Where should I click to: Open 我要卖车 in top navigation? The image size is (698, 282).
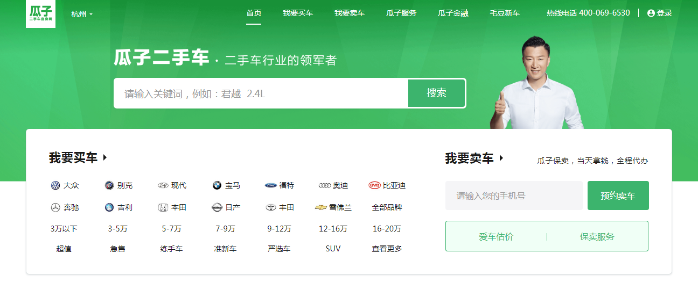350,13
